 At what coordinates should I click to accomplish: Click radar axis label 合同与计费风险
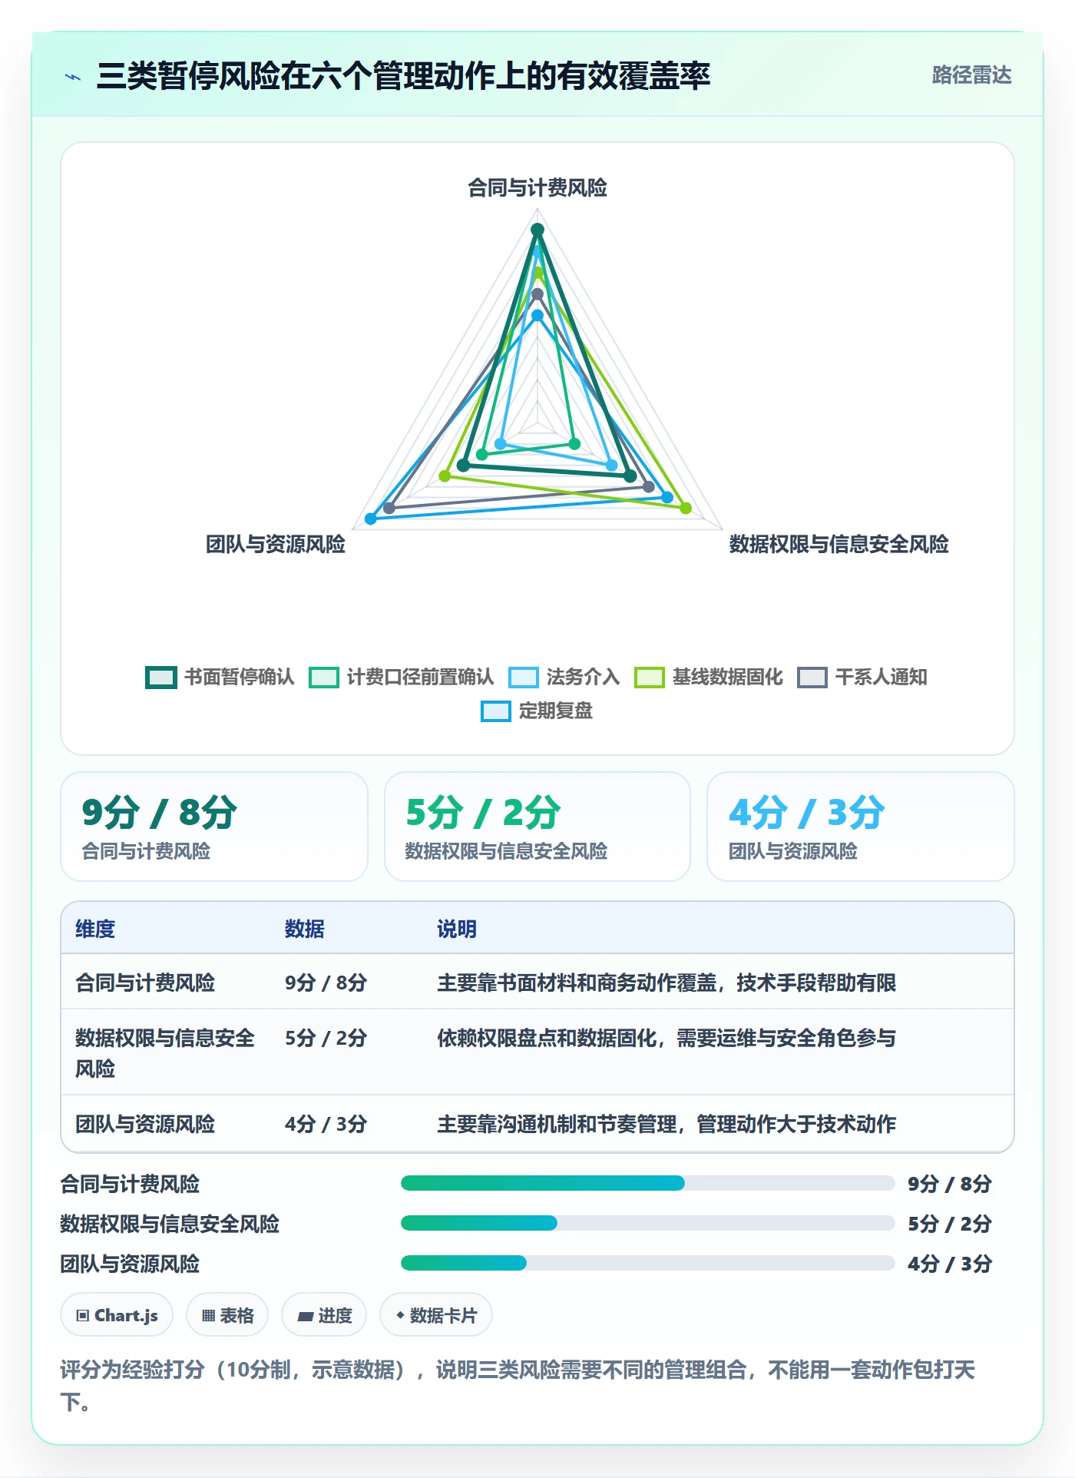coord(537,187)
